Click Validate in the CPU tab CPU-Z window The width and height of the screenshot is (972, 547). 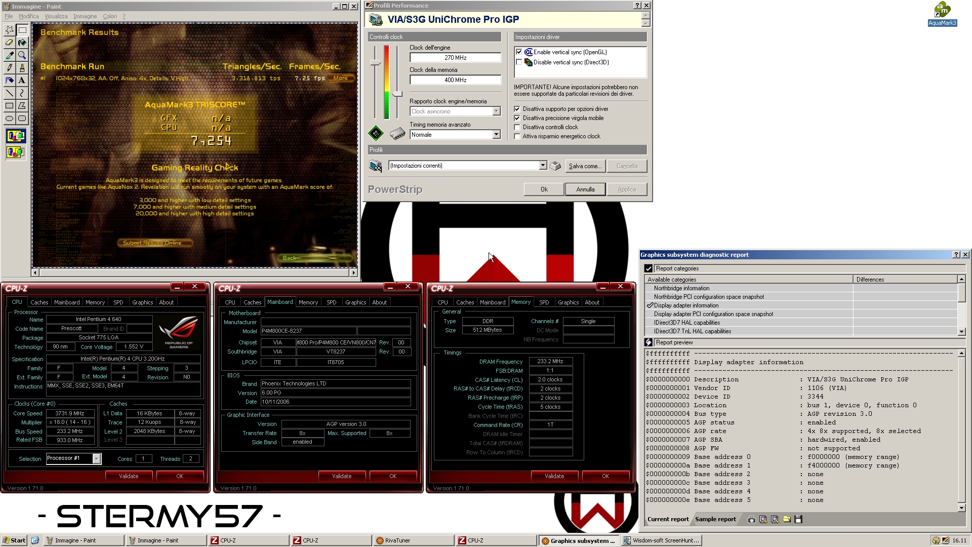point(129,476)
